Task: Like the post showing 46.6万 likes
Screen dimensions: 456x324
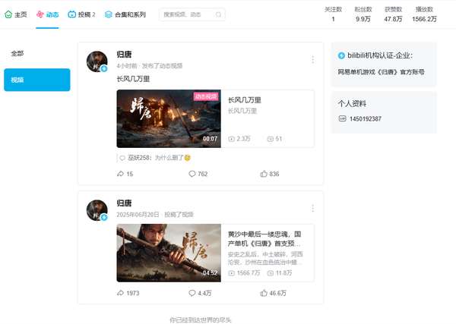Action: pos(273,293)
